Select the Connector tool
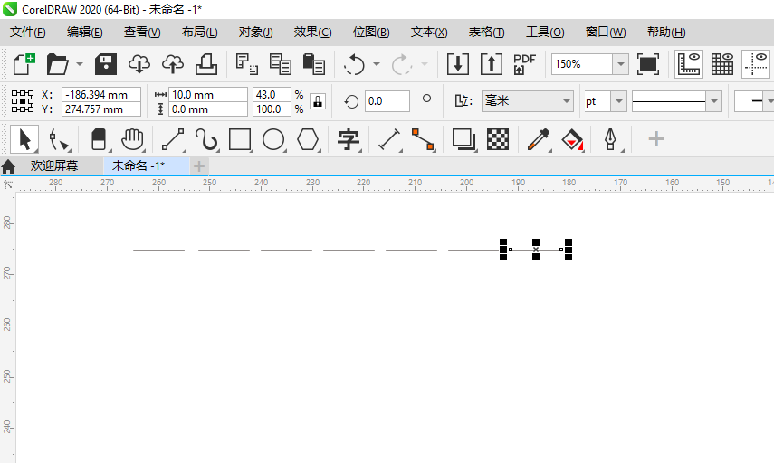The image size is (774, 463). click(423, 139)
